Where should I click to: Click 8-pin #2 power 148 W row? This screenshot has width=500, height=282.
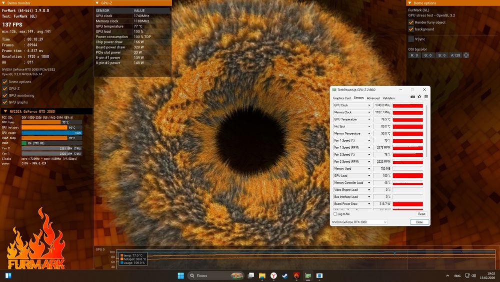pos(132,63)
